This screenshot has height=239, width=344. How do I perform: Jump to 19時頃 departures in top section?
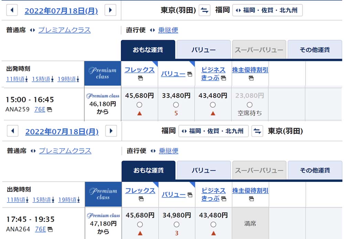click(x=68, y=79)
